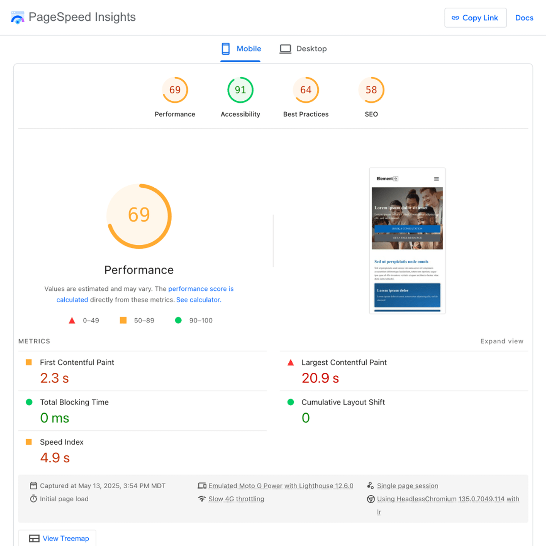The height and width of the screenshot is (546, 546).
Task: Click the calendar icon beside Captured at
Action: coord(33,485)
